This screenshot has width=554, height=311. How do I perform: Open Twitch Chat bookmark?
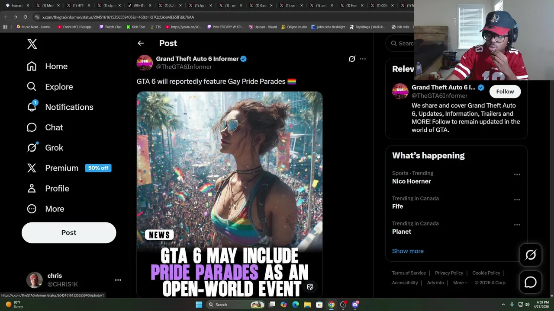pos(110,27)
